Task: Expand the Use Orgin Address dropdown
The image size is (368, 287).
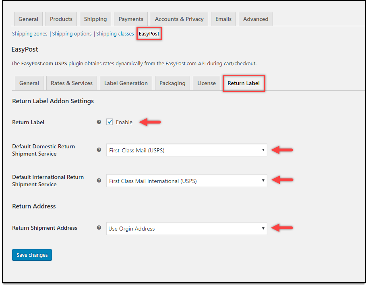Action: [x=186, y=229]
